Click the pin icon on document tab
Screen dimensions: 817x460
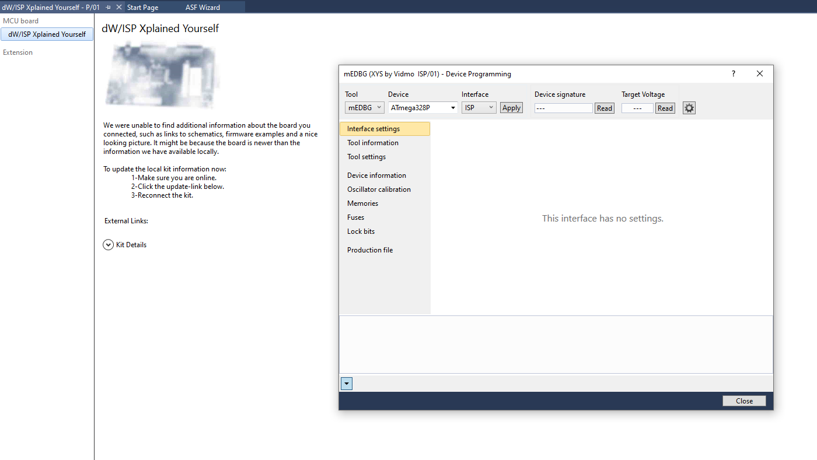(x=109, y=7)
